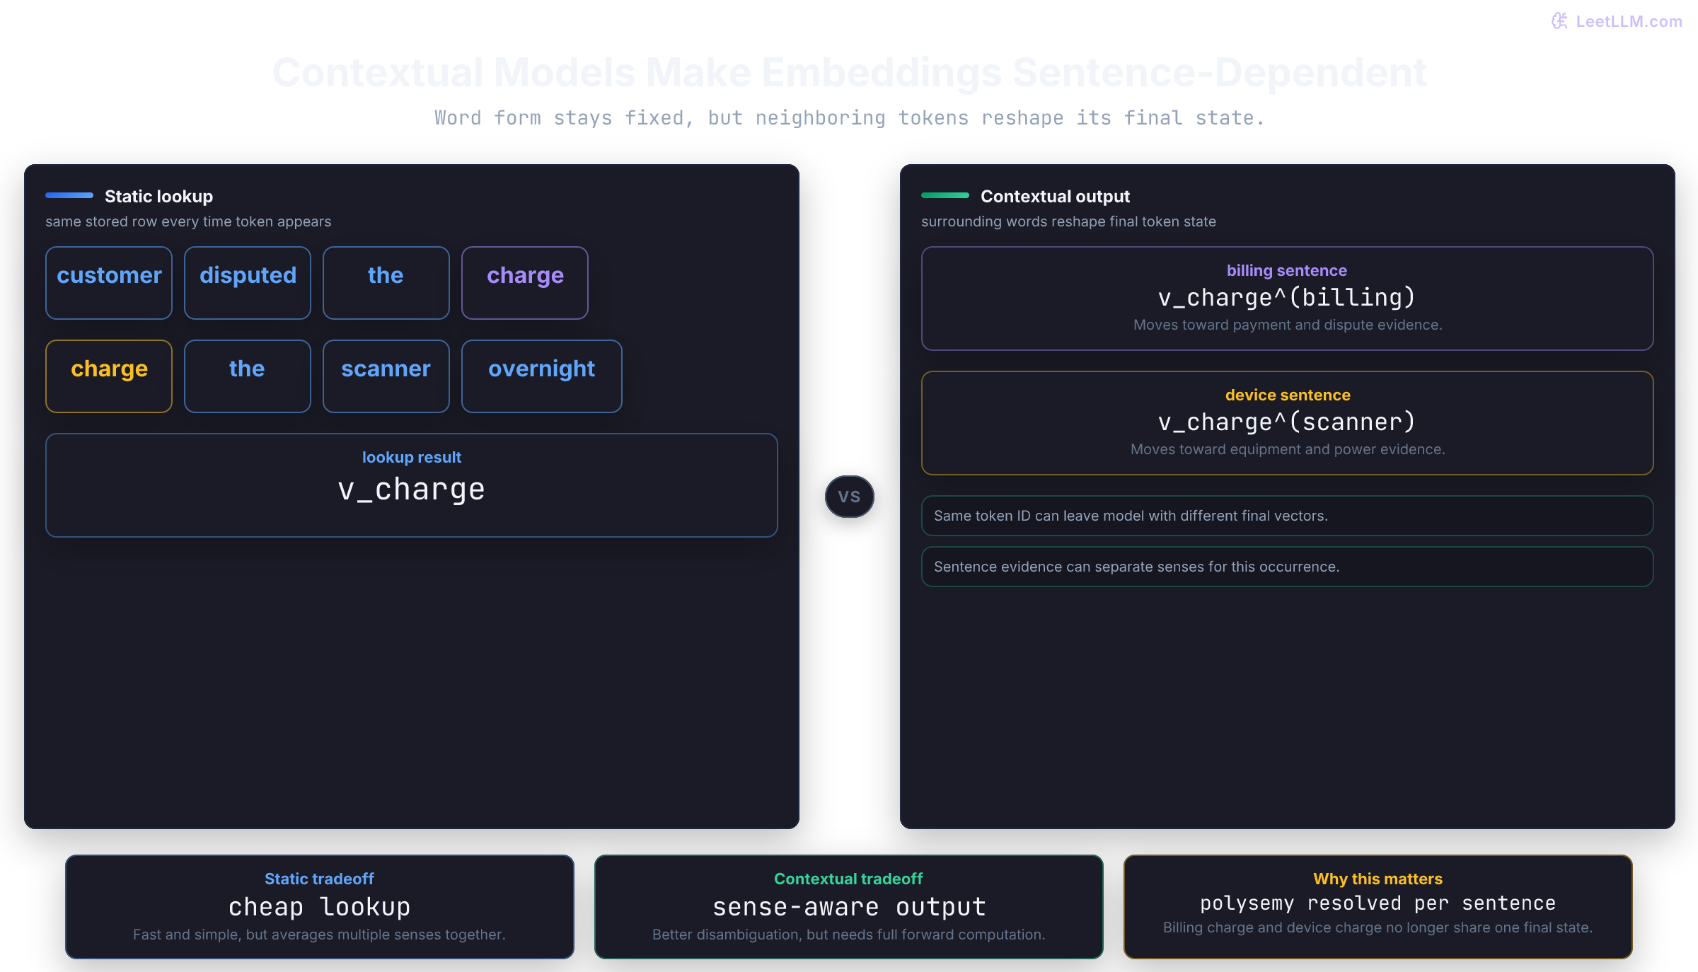Click the 'Contextual tradeoff' card title
Viewport: 1698px width, 972px height.
coord(848,879)
